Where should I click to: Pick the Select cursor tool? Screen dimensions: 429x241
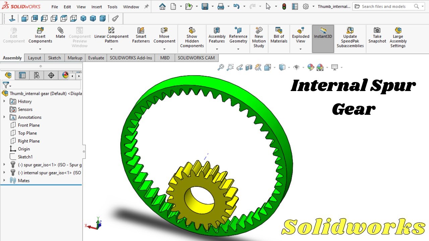pos(268,6)
